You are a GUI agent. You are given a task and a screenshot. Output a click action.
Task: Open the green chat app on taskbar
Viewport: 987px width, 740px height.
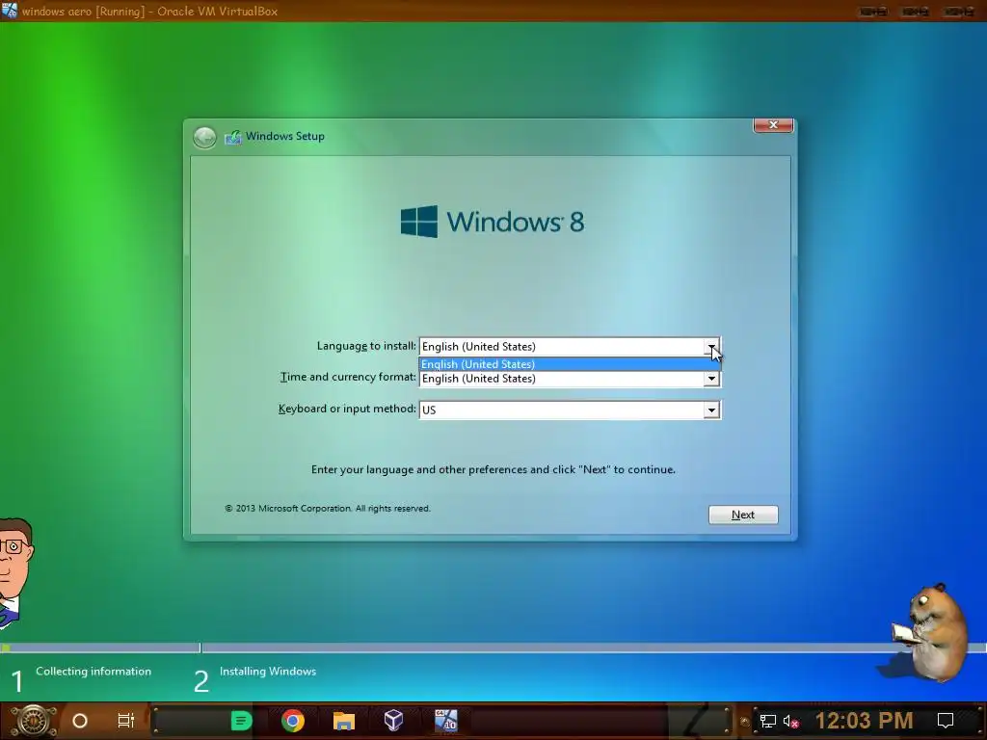tap(241, 721)
